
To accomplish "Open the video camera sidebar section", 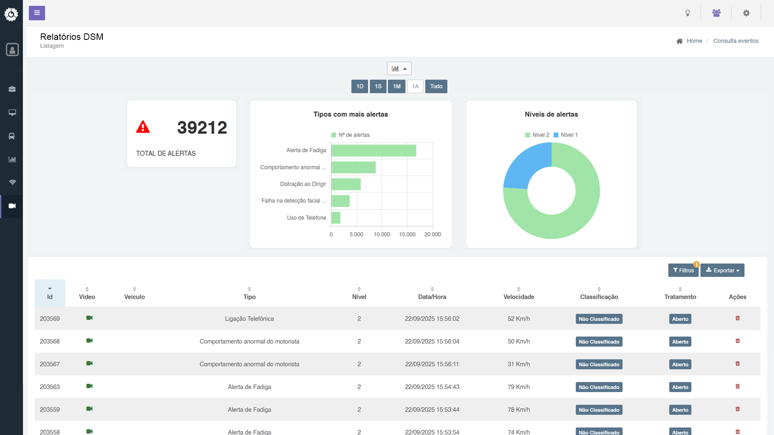I will [12, 206].
